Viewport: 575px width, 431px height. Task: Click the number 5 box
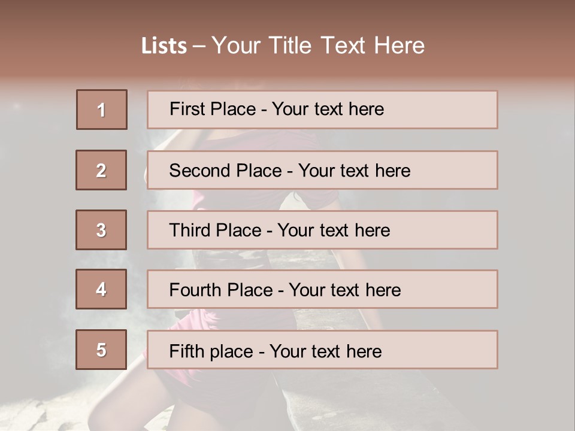pyautogui.click(x=101, y=350)
